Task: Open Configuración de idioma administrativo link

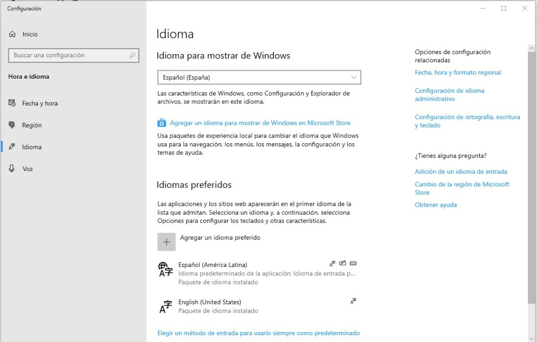Action: coord(449,94)
